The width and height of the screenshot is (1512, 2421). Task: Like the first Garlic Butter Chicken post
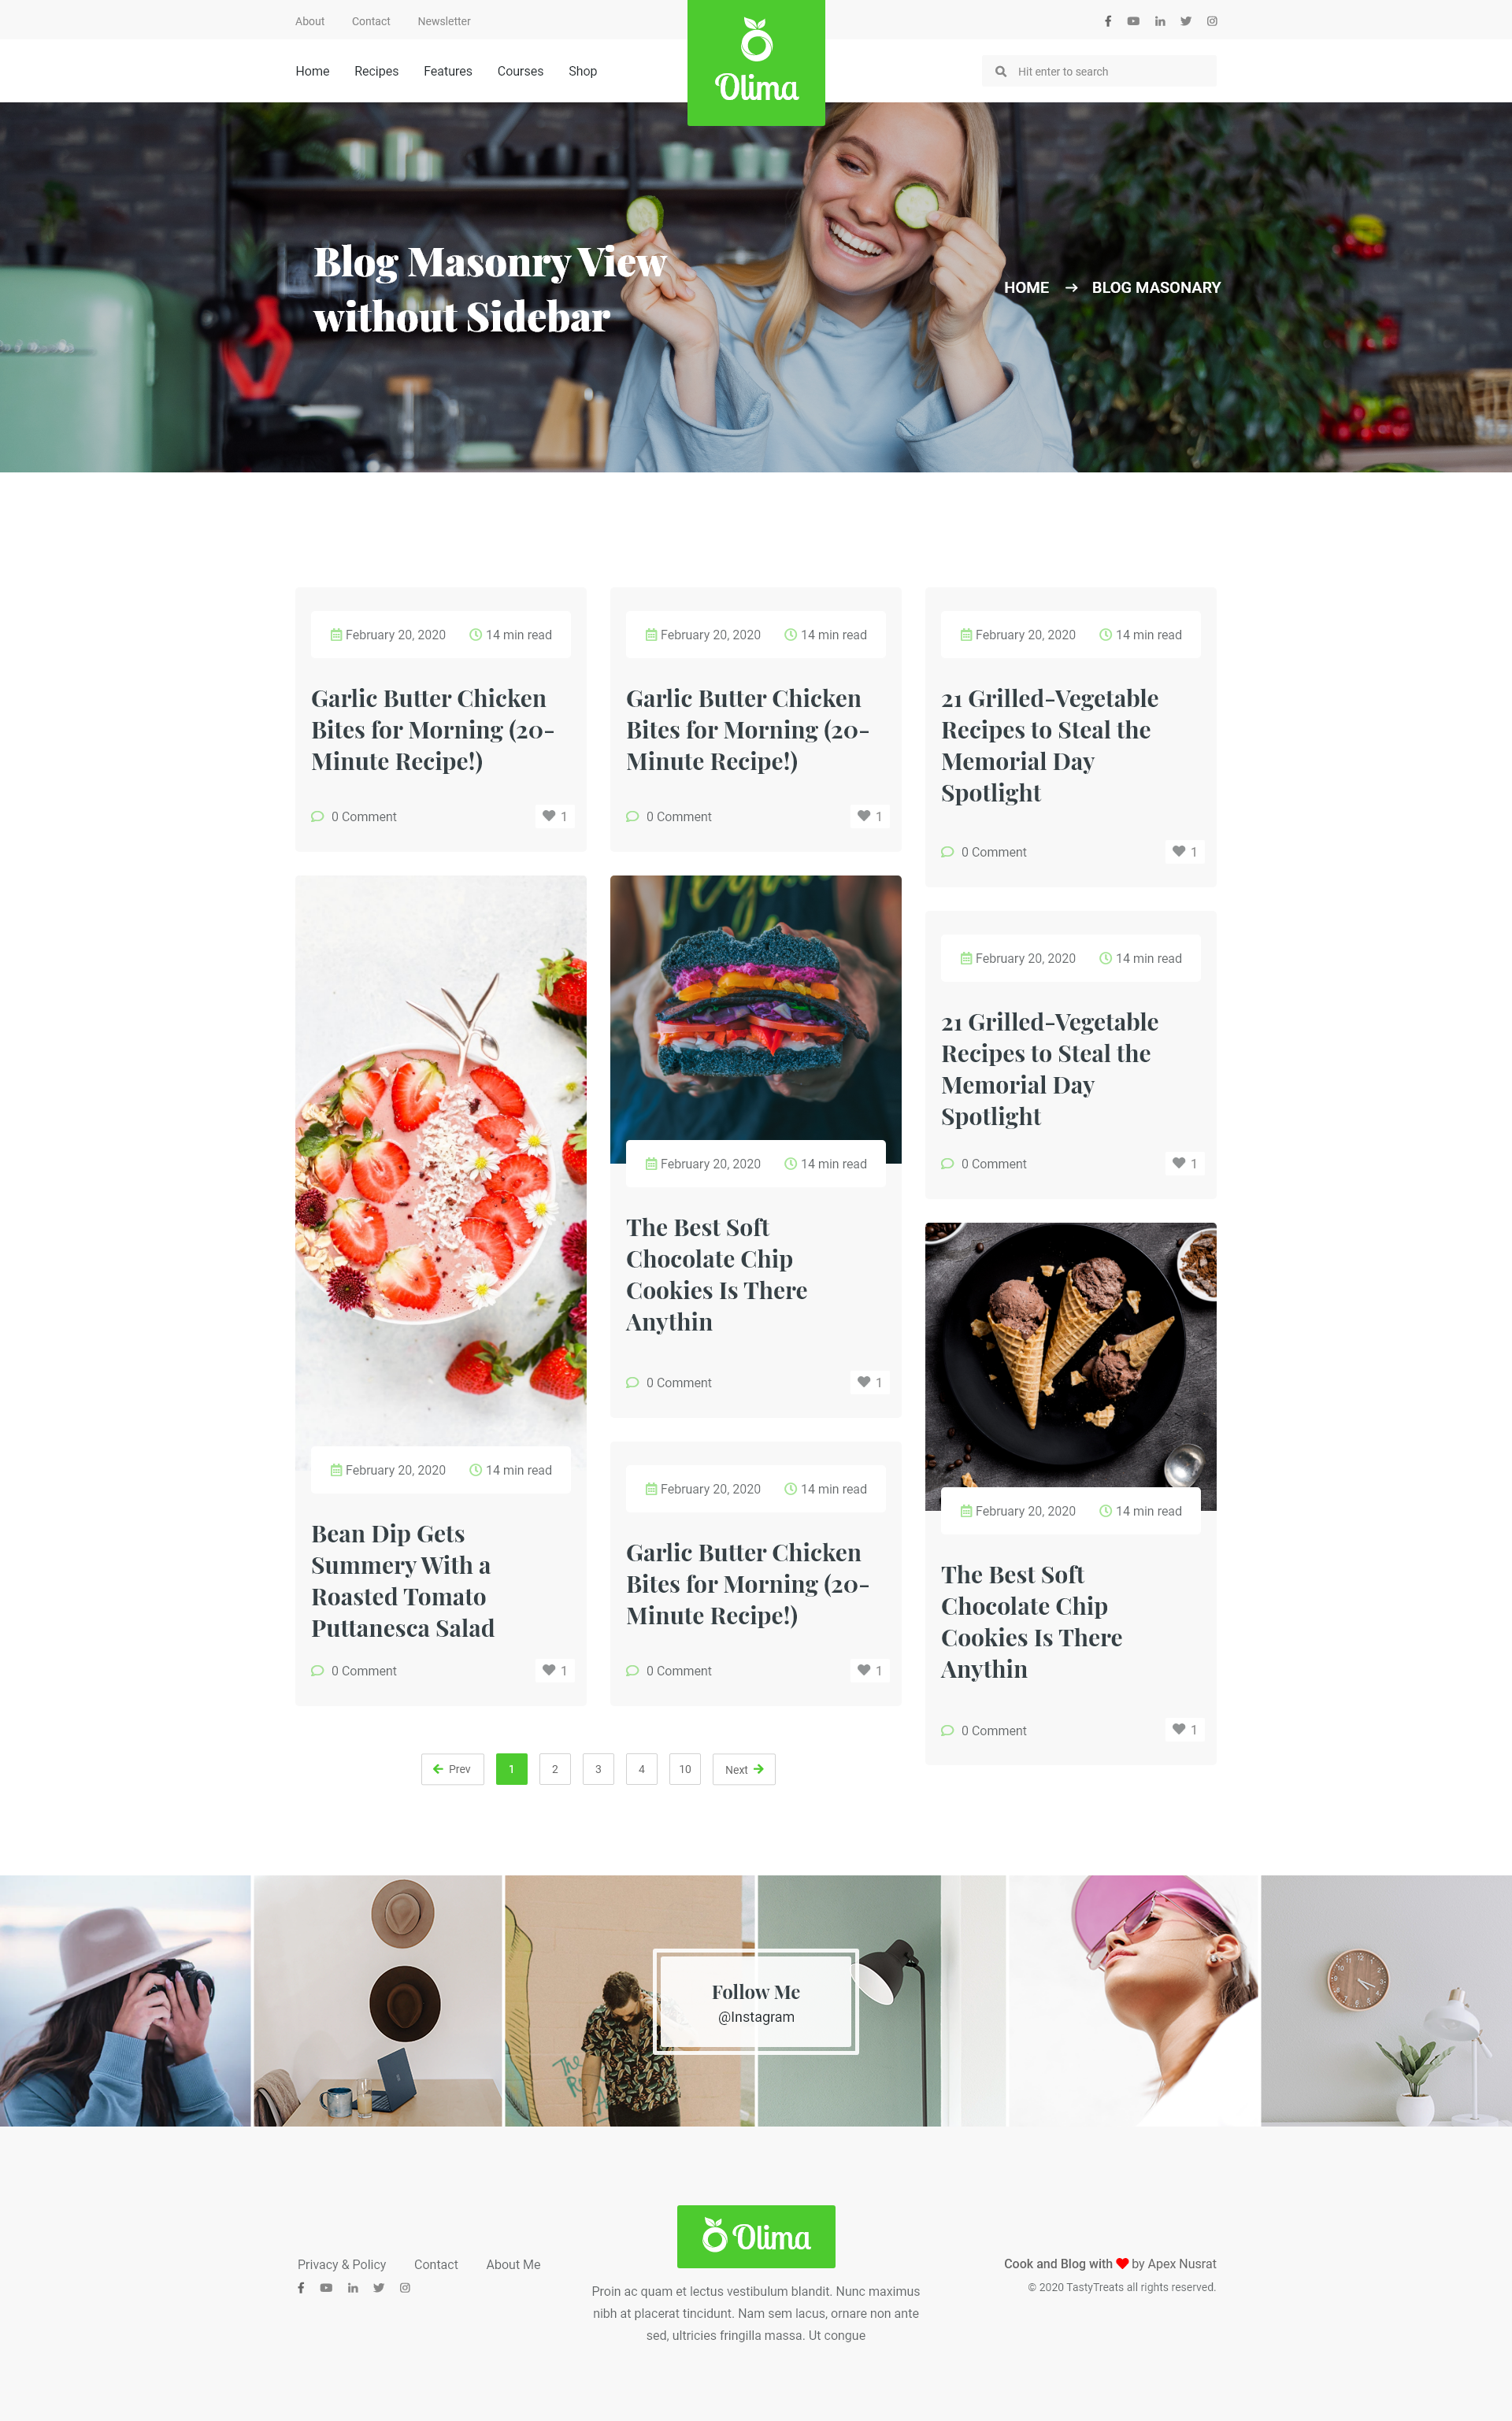pos(555,816)
